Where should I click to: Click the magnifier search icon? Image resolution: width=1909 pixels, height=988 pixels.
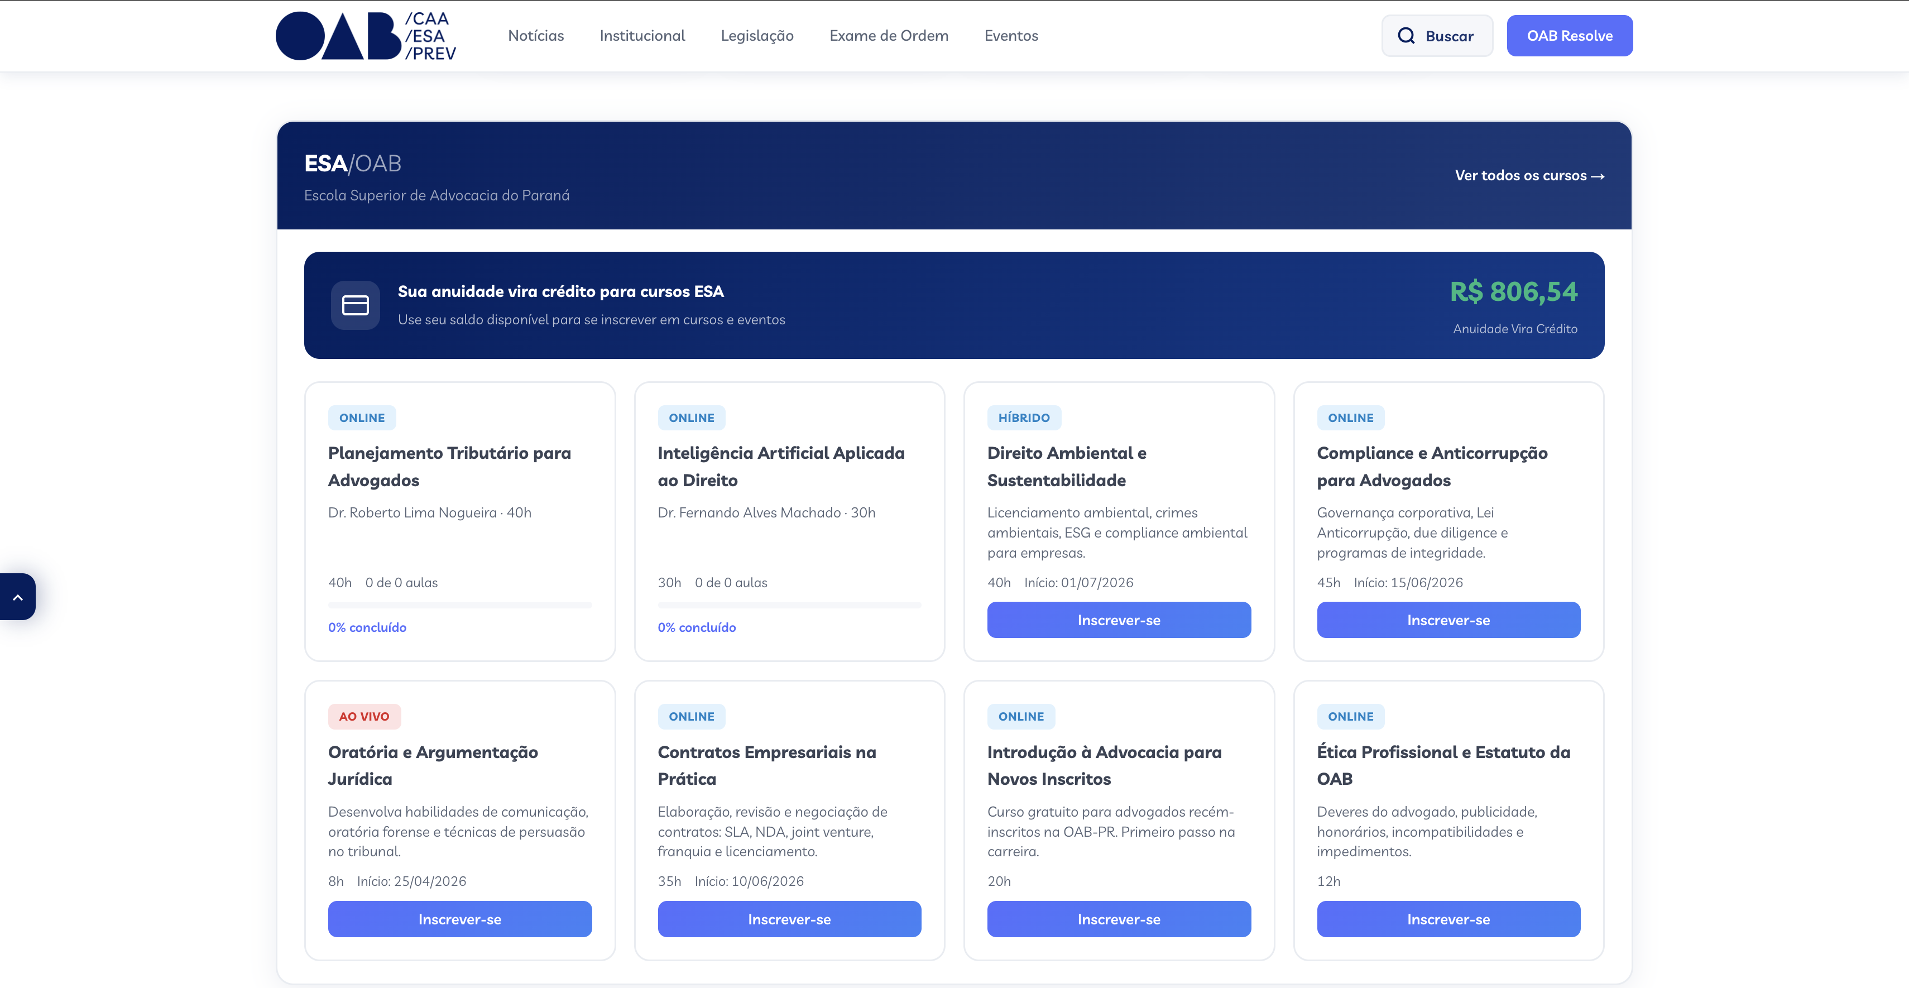tap(1406, 36)
